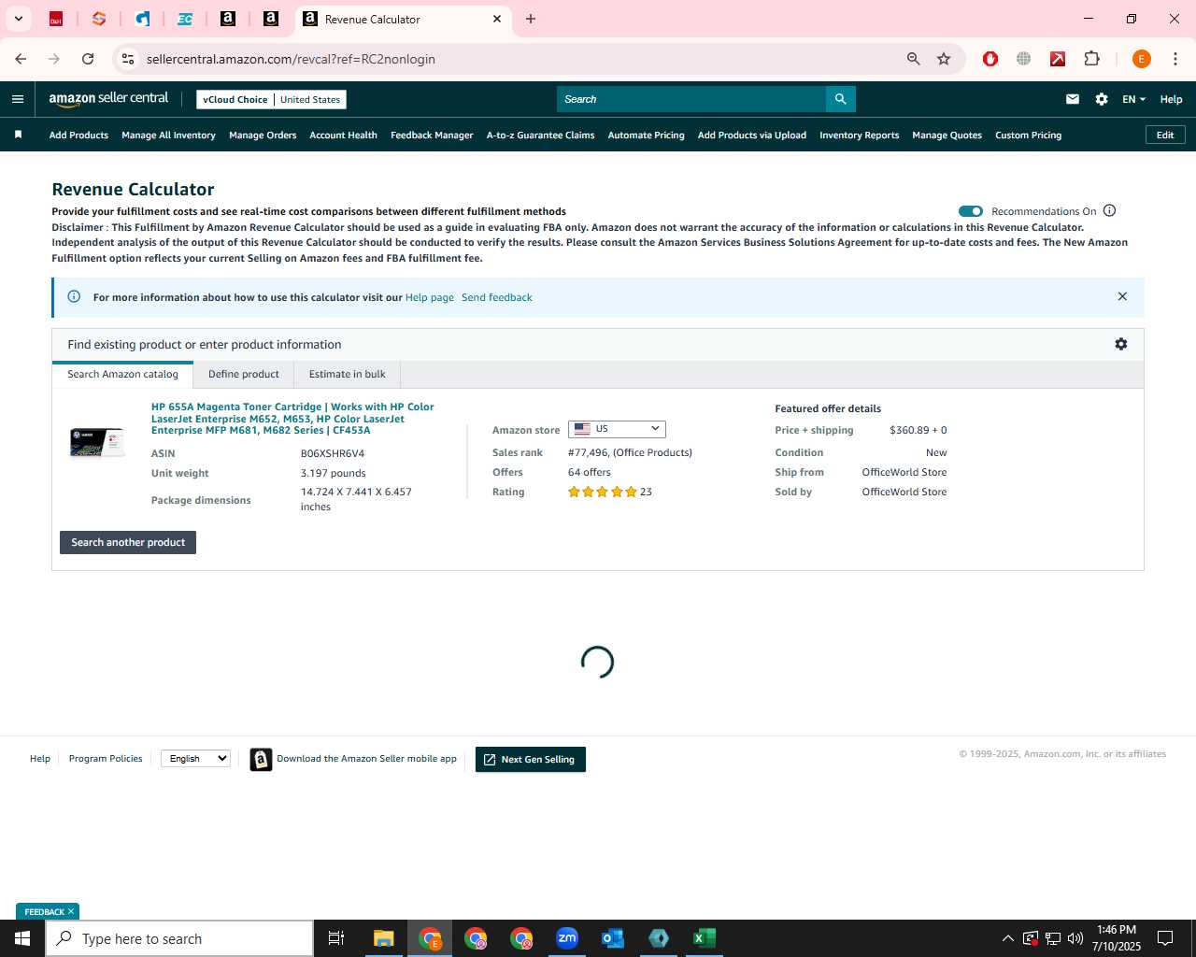Open A-to-z Guarantee Claims
1196x957 pixels.
(540, 136)
